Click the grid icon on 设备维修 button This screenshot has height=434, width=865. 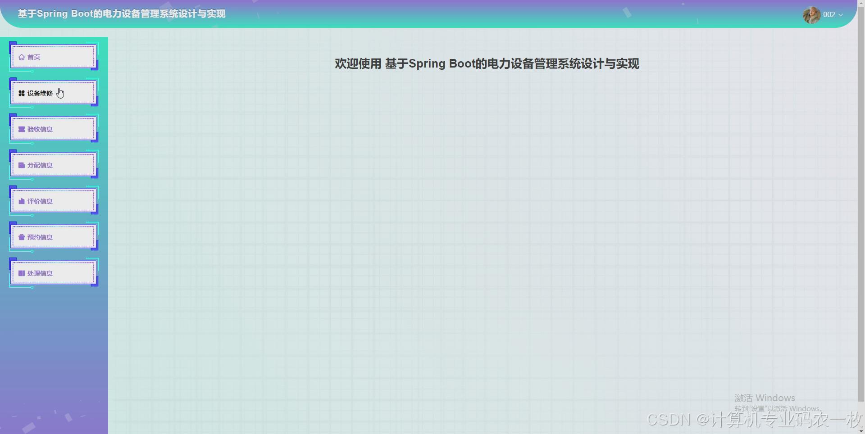(x=21, y=93)
